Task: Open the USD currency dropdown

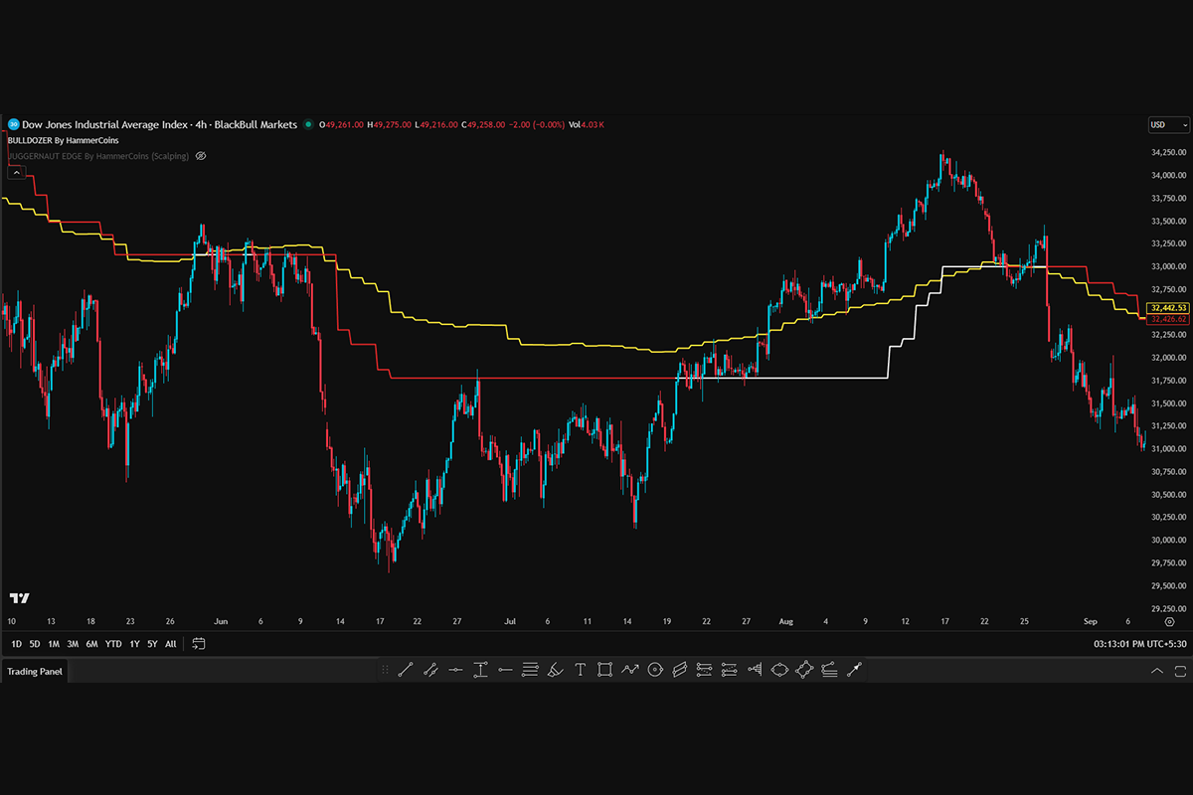Action: pyautogui.click(x=1168, y=125)
